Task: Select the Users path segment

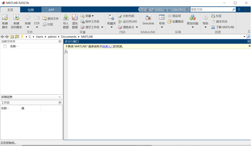Action: pos(40,37)
